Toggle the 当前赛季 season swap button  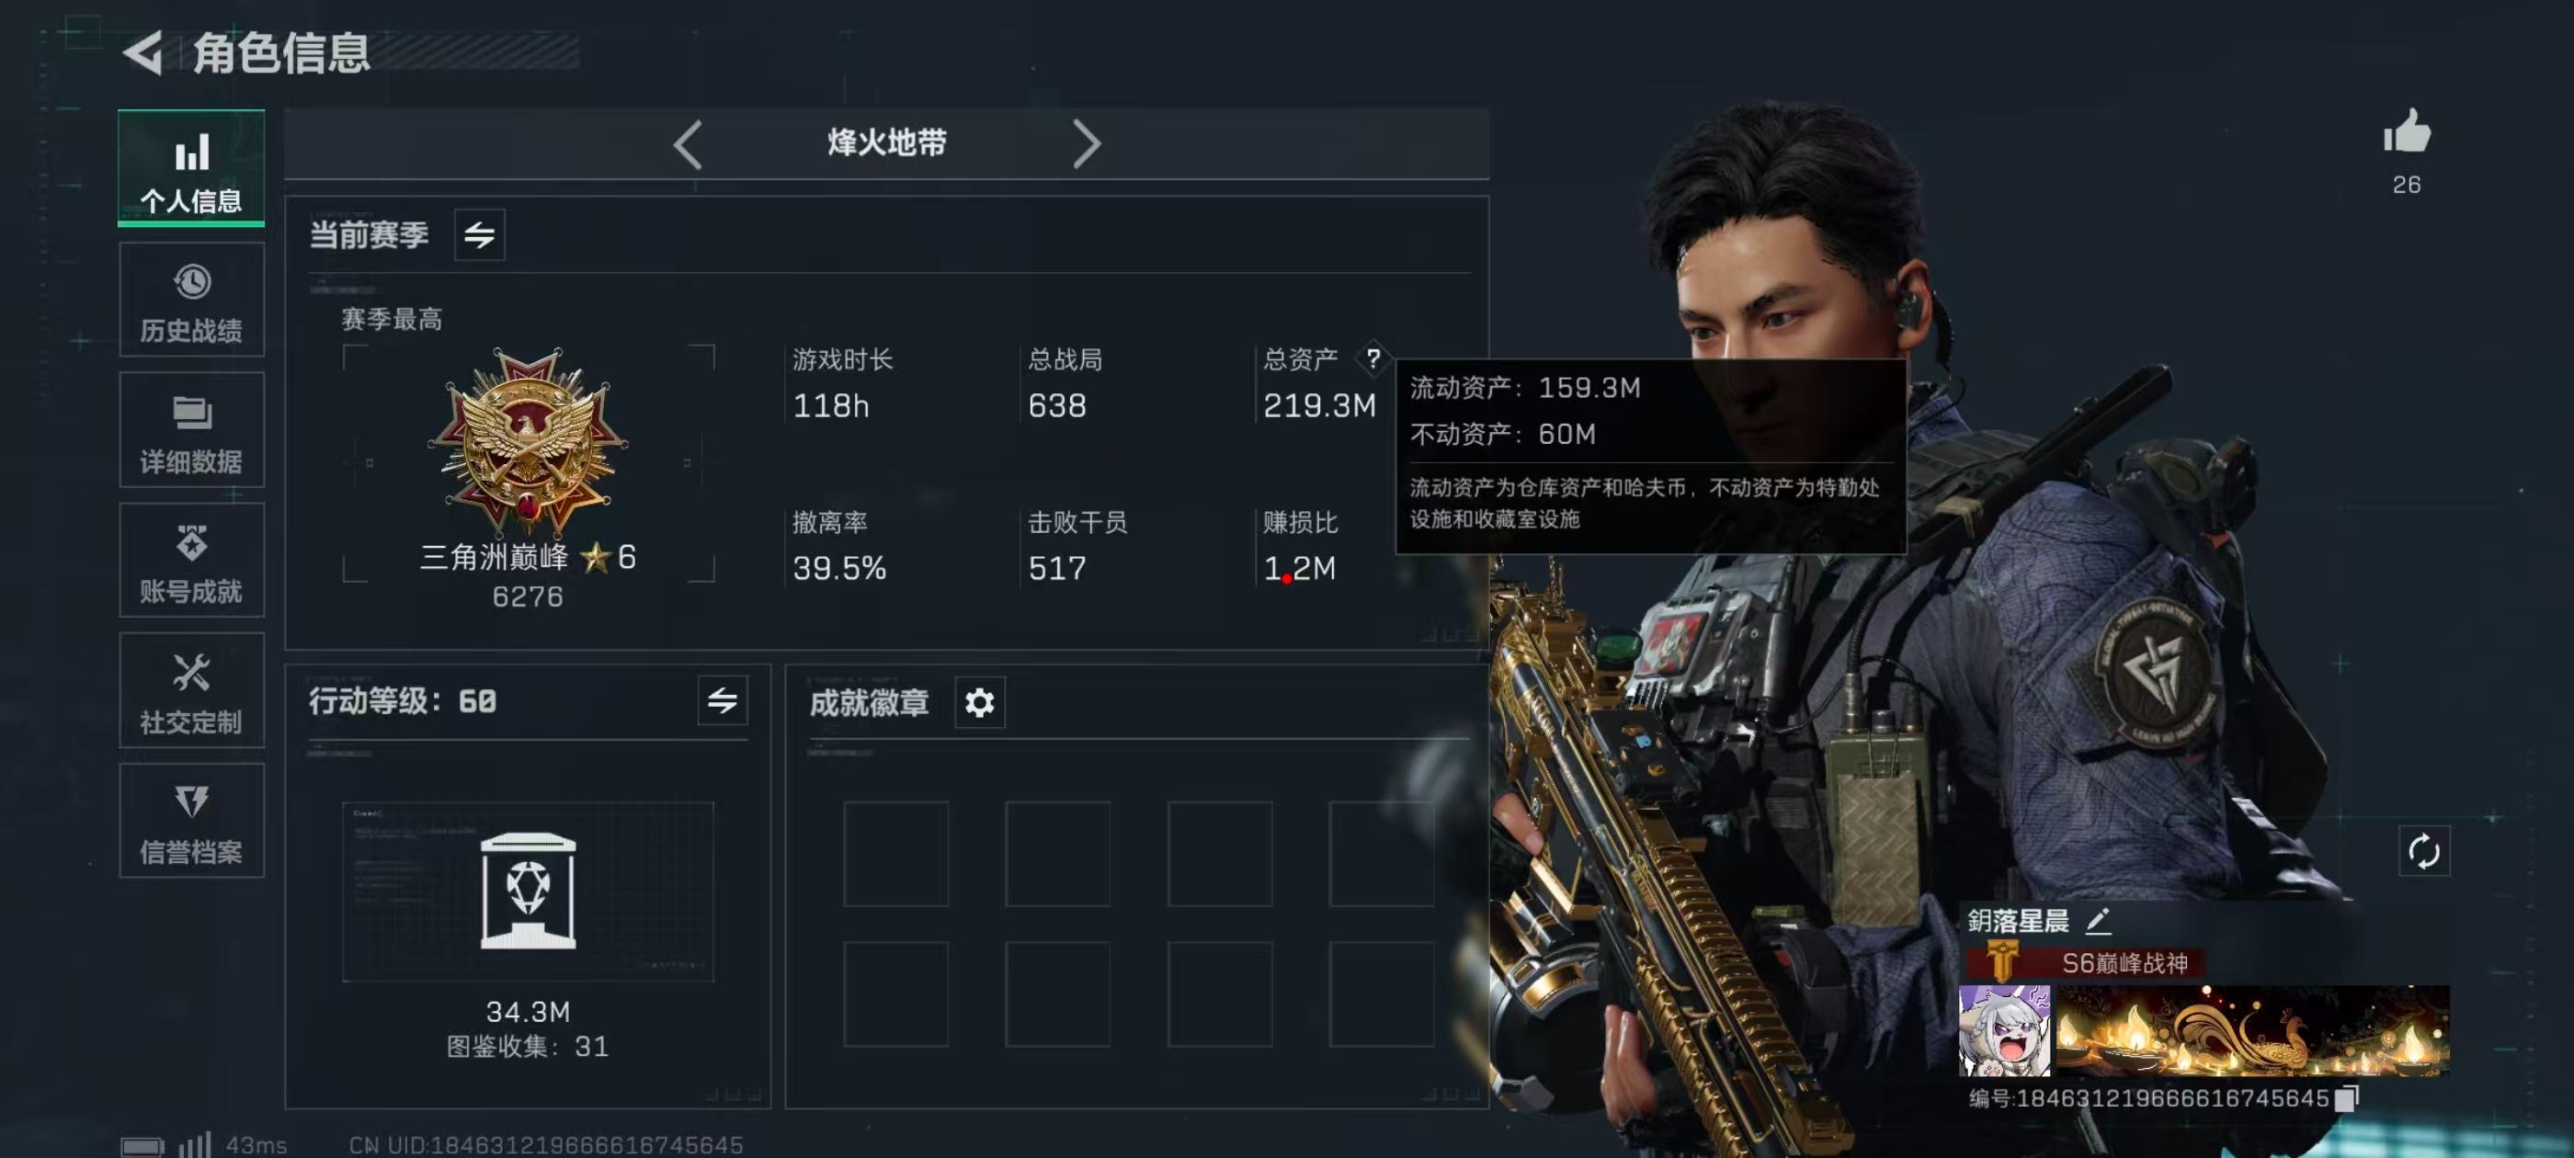point(480,234)
